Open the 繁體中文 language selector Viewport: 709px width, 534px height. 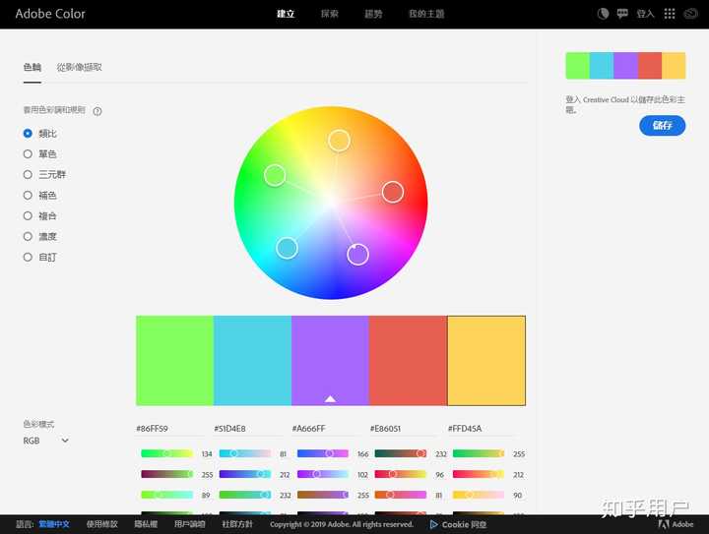[x=54, y=524]
